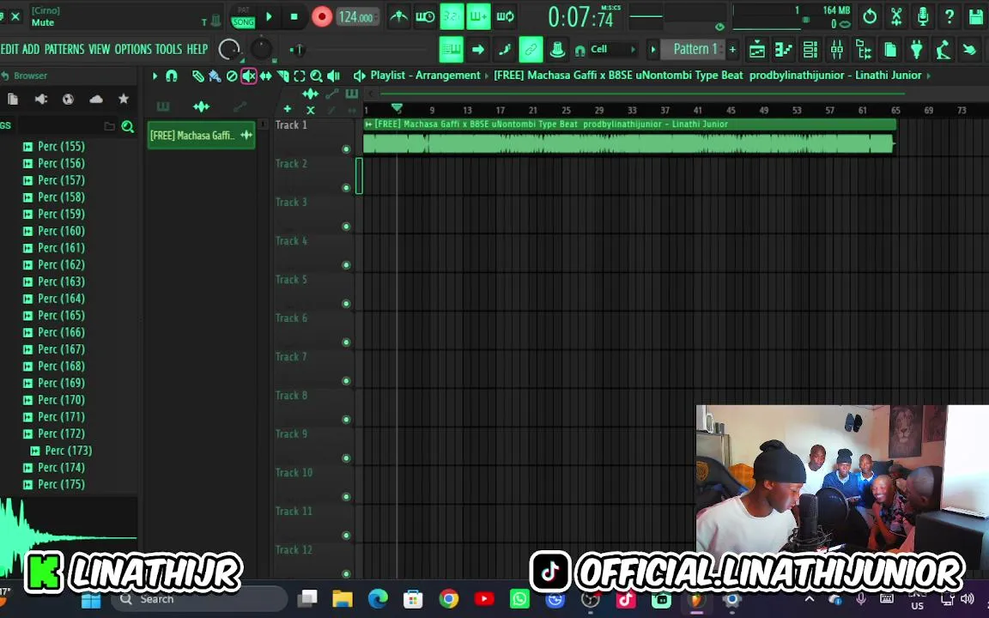This screenshot has height=618, width=989.
Task: Open the TOOLS menu
Action: pyautogui.click(x=168, y=49)
